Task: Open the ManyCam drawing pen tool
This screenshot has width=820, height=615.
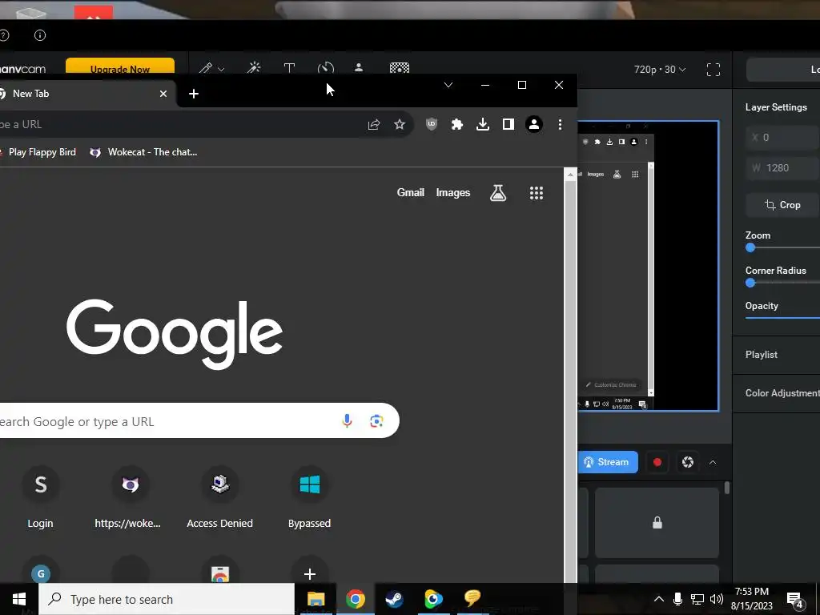Action: (206, 68)
